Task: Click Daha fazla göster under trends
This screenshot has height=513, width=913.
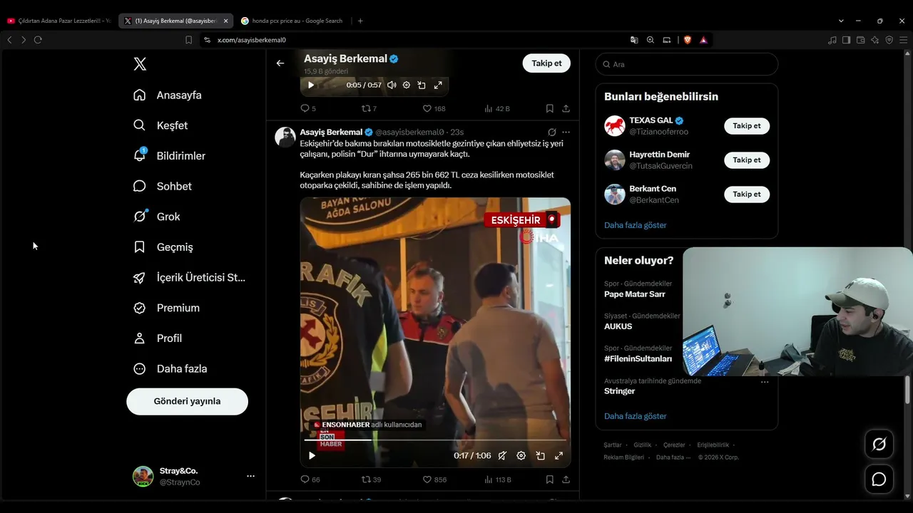Action: (635, 416)
